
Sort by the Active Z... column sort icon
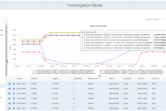click(147, 79)
